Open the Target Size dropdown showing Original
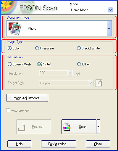118x151 pixels. 66,83
